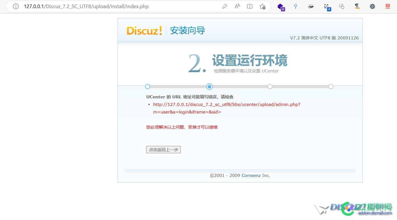
Task: Click the fourth step circle on progress bar
Action: pyautogui.click(x=331, y=87)
